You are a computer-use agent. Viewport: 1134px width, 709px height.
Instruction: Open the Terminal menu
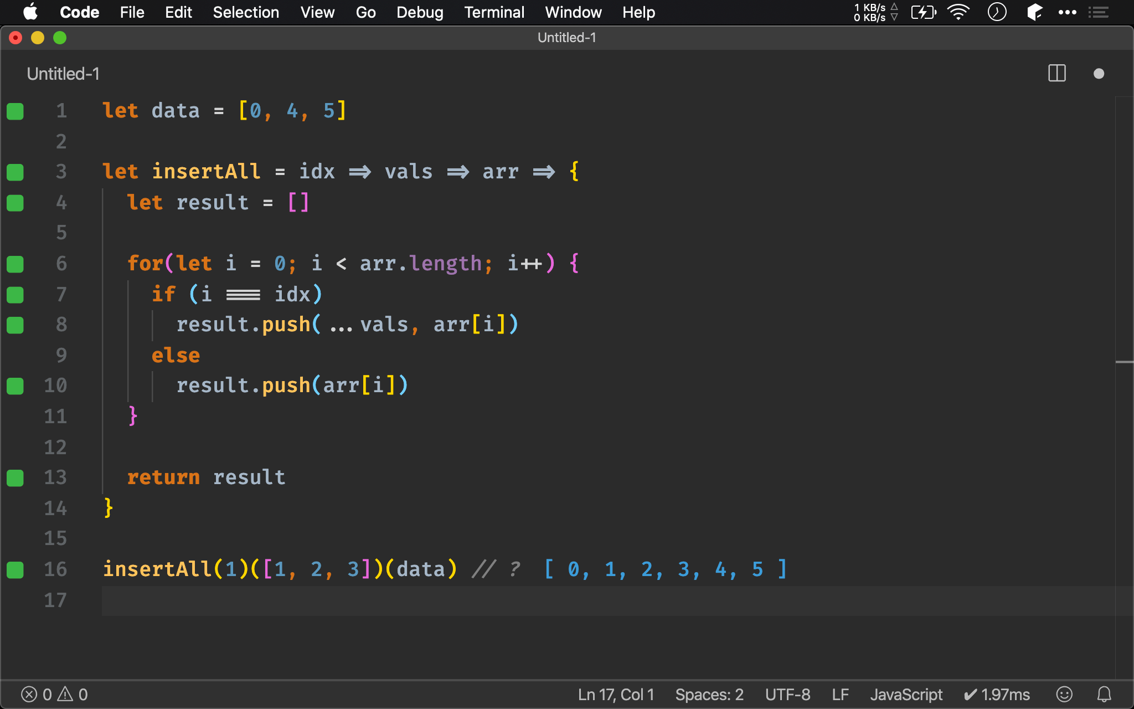(x=494, y=12)
